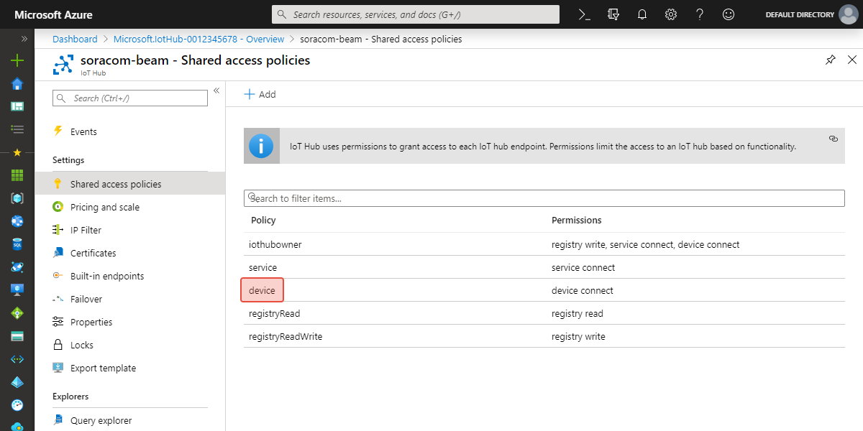
Task: Select Built-in endpoints in the menu
Action: click(x=107, y=276)
